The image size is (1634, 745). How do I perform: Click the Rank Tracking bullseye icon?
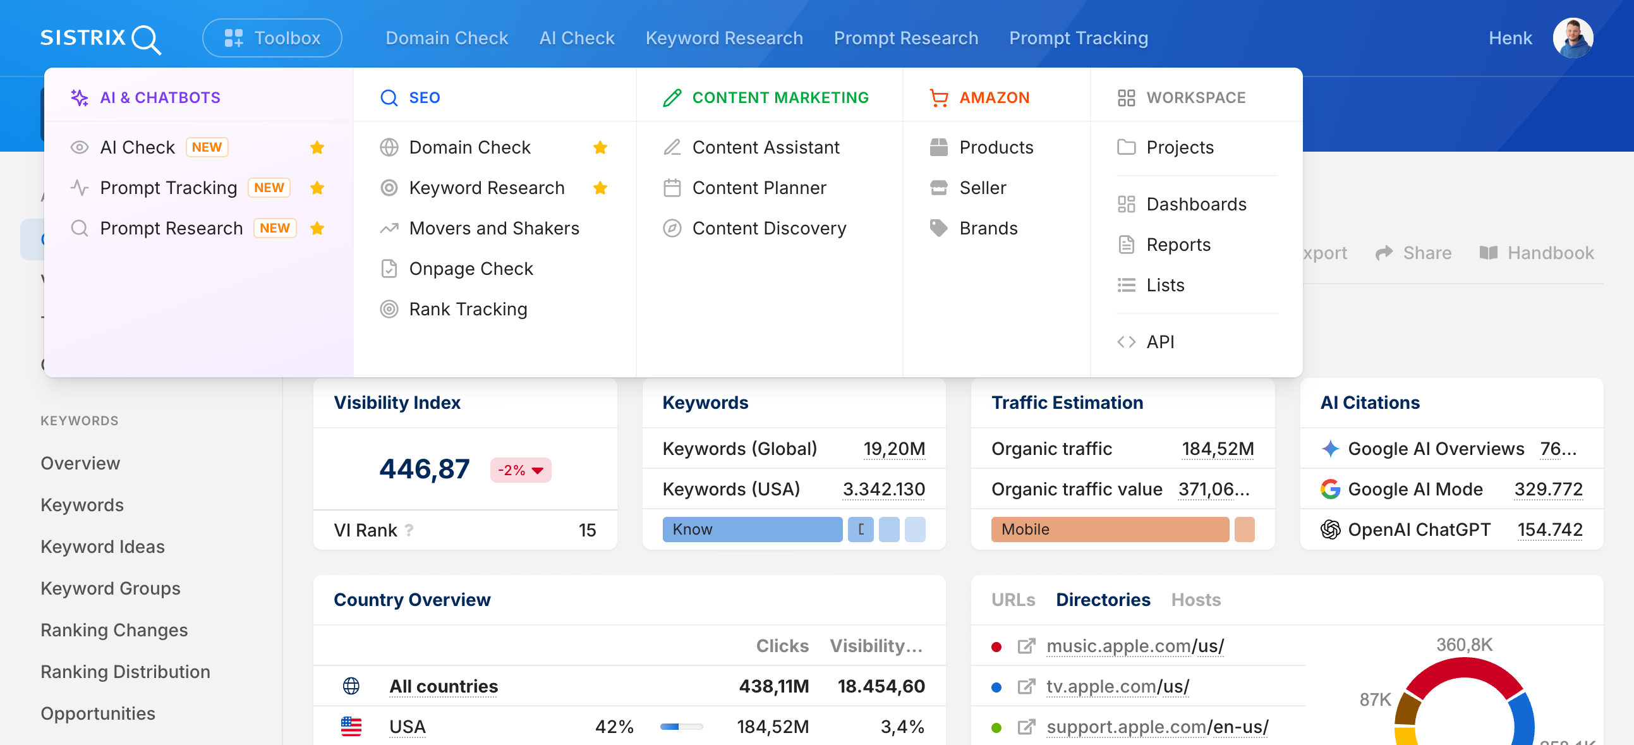tap(389, 310)
